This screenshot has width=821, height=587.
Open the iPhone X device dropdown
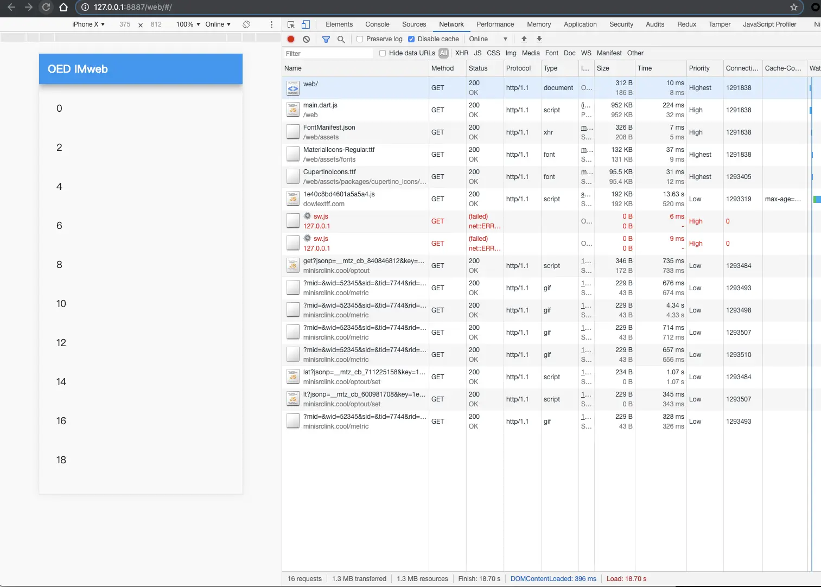click(88, 24)
